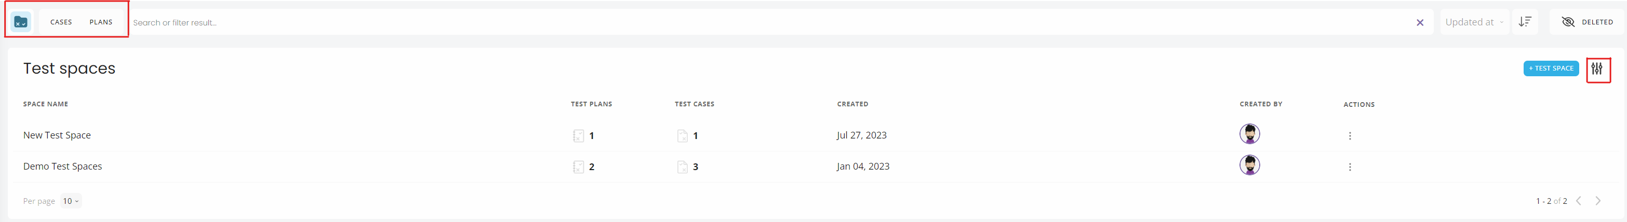Image resolution: width=1627 pixels, height=222 pixels.
Task: Toggle the sort direction icon
Action: pyautogui.click(x=1525, y=22)
